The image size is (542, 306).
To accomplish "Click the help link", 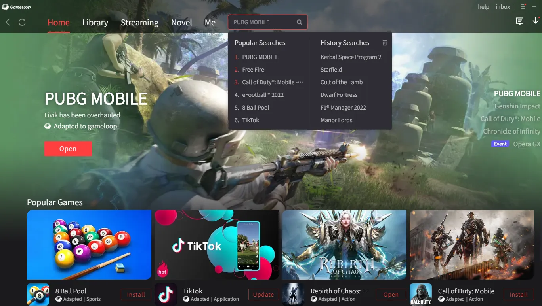I will coord(483,7).
